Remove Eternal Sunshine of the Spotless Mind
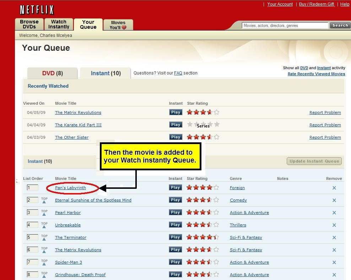 (334, 200)
